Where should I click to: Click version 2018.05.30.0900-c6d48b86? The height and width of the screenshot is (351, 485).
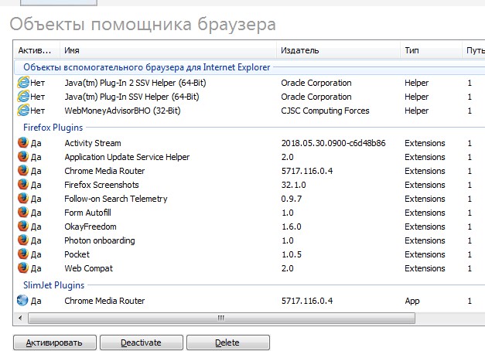333,143
